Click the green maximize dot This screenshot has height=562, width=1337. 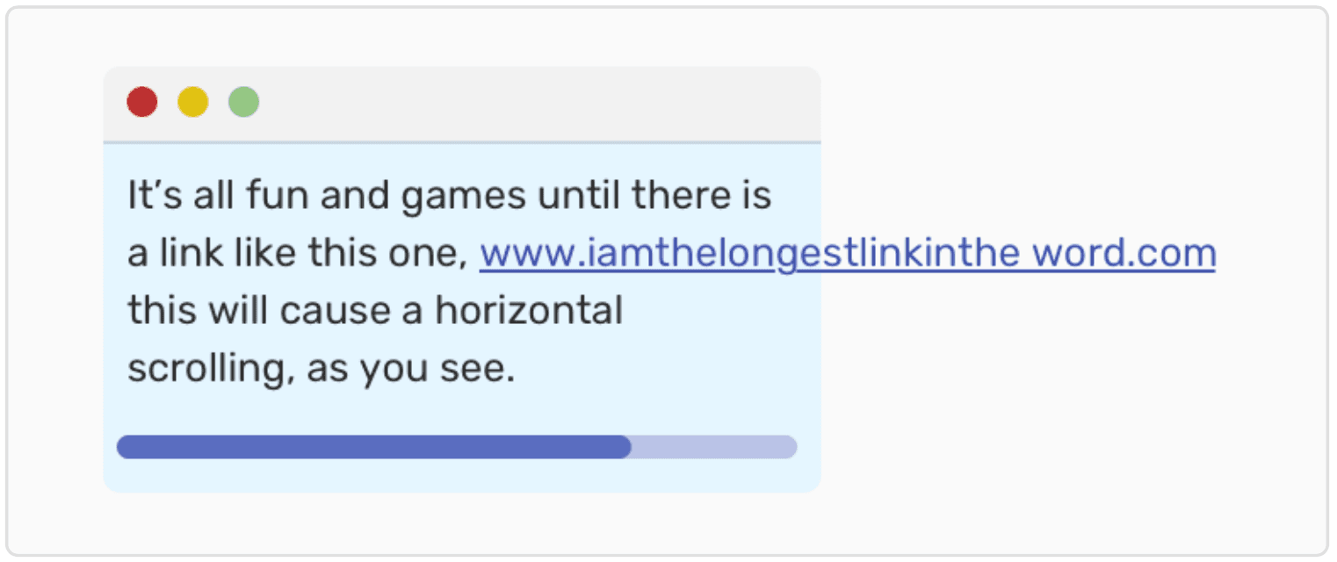(x=244, y=102)
